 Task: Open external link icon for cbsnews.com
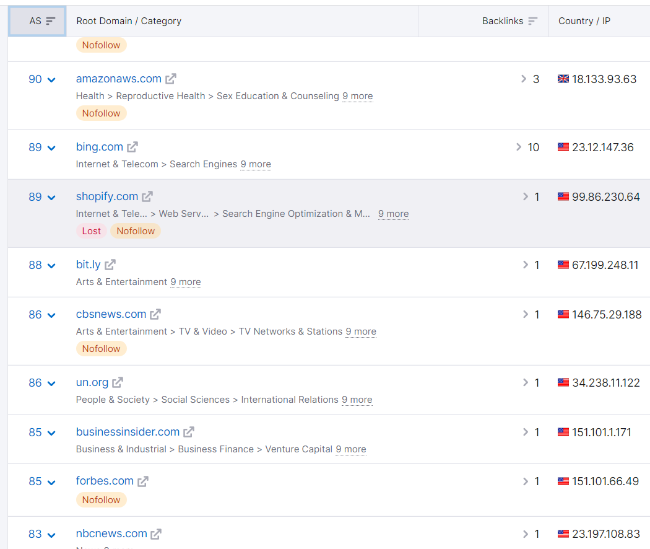[x=155, y=314]
